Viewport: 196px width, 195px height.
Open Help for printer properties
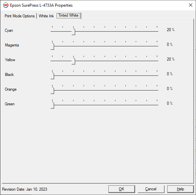(181, 189)
